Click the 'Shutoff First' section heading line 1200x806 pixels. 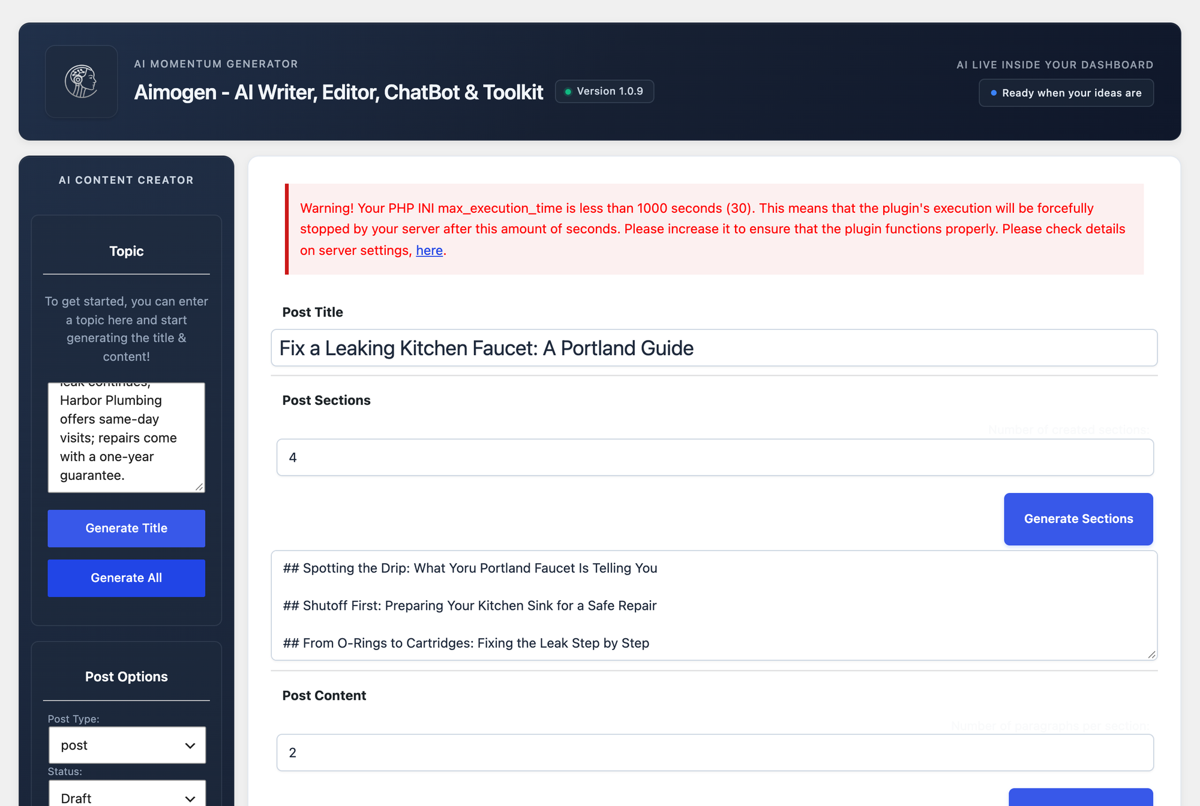tap(470, 606)
